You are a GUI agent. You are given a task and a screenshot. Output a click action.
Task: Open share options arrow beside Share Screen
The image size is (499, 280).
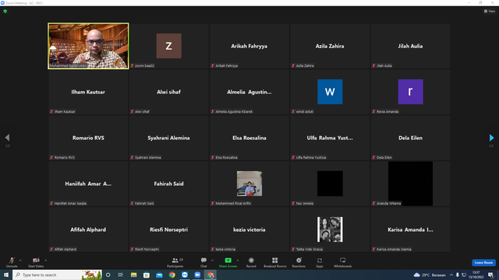(238, 261)
